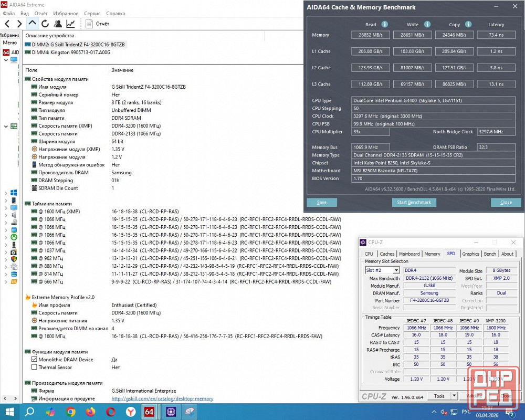Open the user management icon in the toolbar
525x420 pixels.
(x=58, y=24)
